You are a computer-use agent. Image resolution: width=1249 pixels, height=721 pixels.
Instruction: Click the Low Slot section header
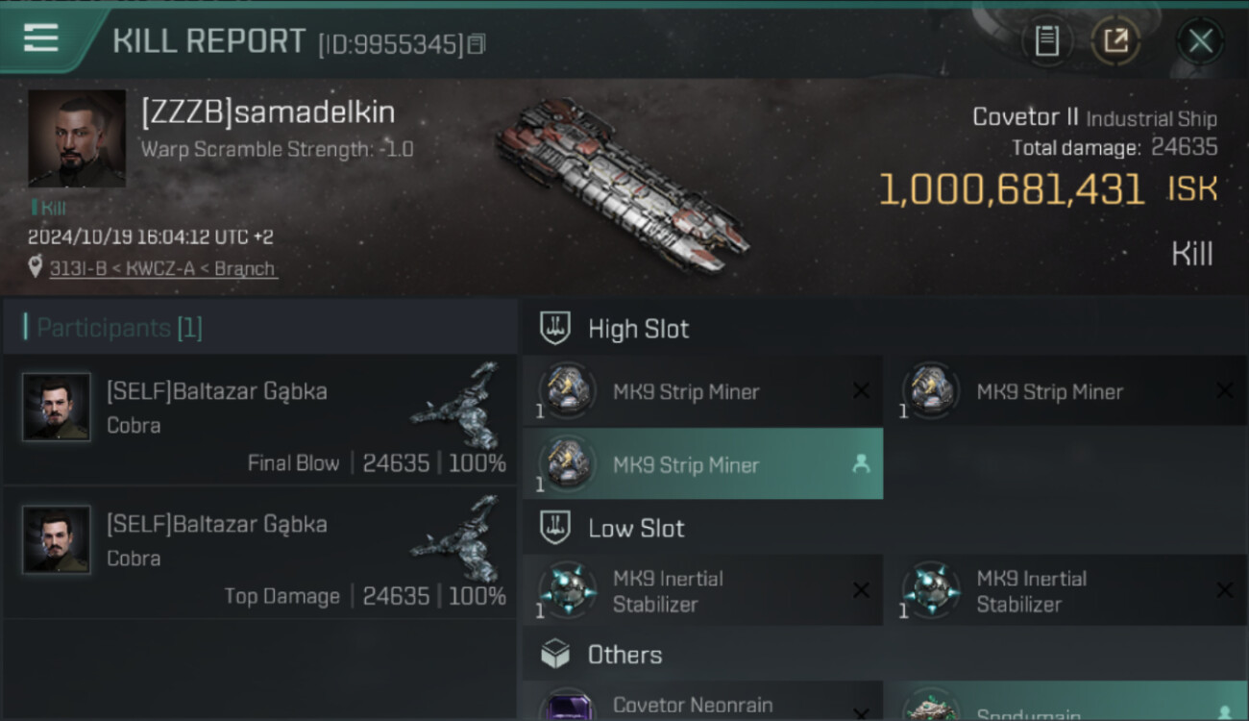pyautogui.click(x=636, y=528)
